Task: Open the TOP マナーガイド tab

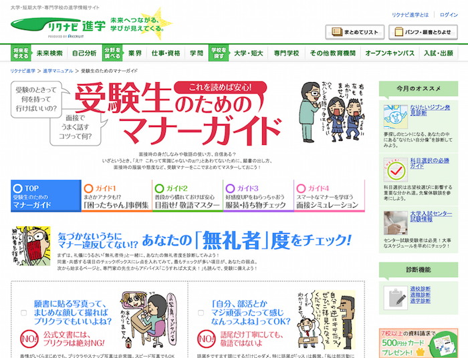Action: pyautogui.click(x=46, y=196)
